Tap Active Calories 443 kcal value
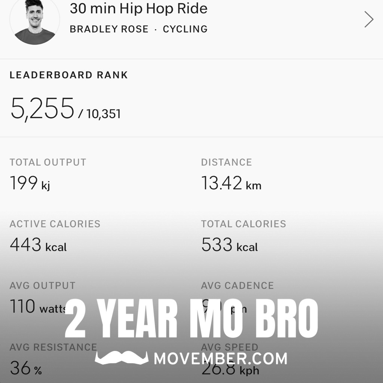Screen dimensions: 383x383 point(38,245)
